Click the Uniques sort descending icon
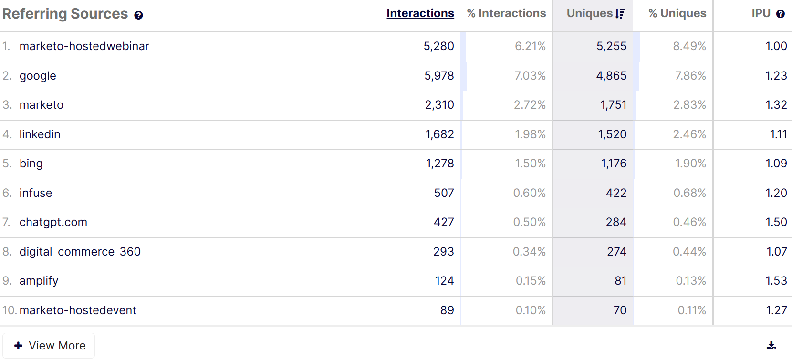 620,14
